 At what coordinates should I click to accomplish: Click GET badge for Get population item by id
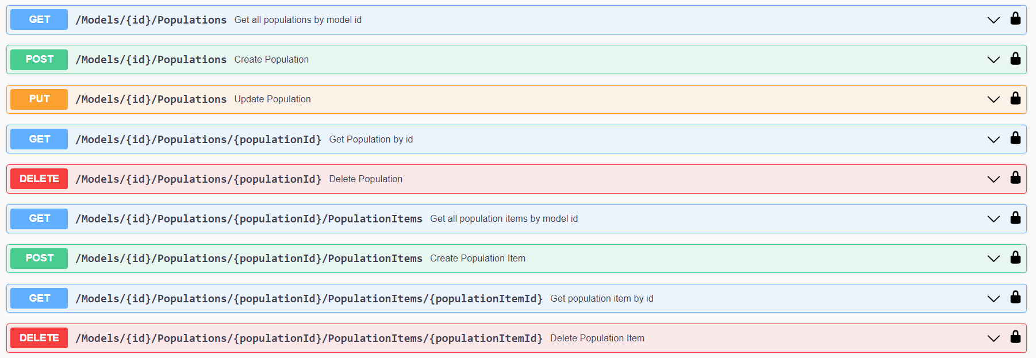[x=39, y=298]
